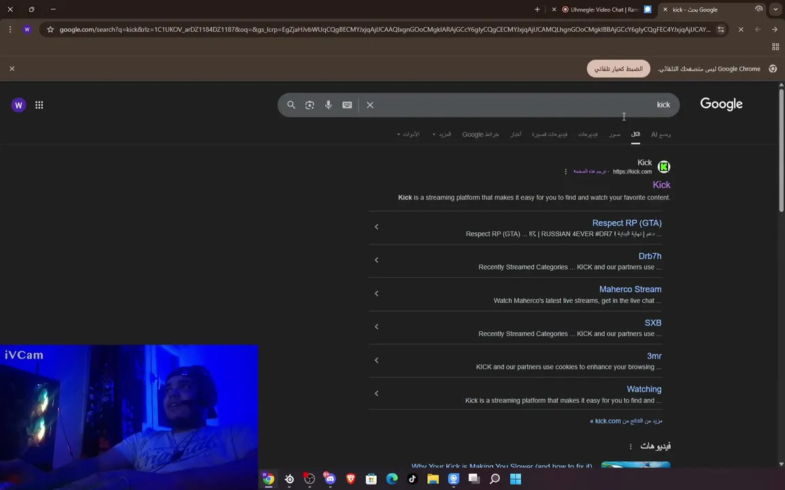Open the three-dot options beside Kick result
This screenshot has height=490, width=785.
(566, 171)
